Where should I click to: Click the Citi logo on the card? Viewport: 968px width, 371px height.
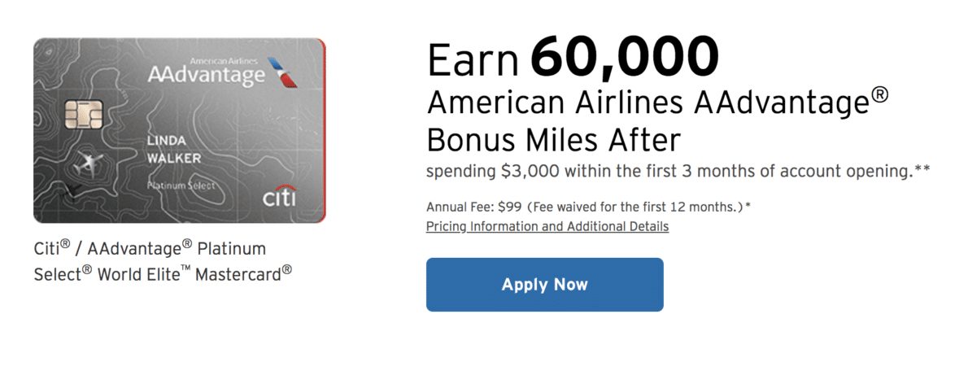click(279, 197)
